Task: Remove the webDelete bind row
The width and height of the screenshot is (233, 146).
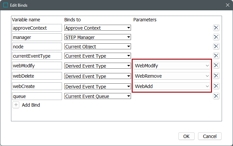Action: click(x=216, y=76)
